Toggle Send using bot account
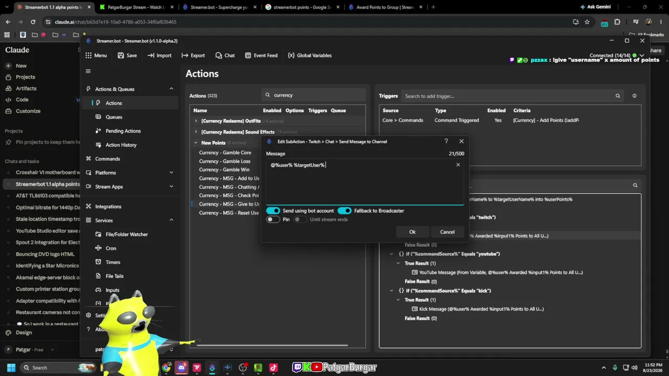 pos(273,210)
